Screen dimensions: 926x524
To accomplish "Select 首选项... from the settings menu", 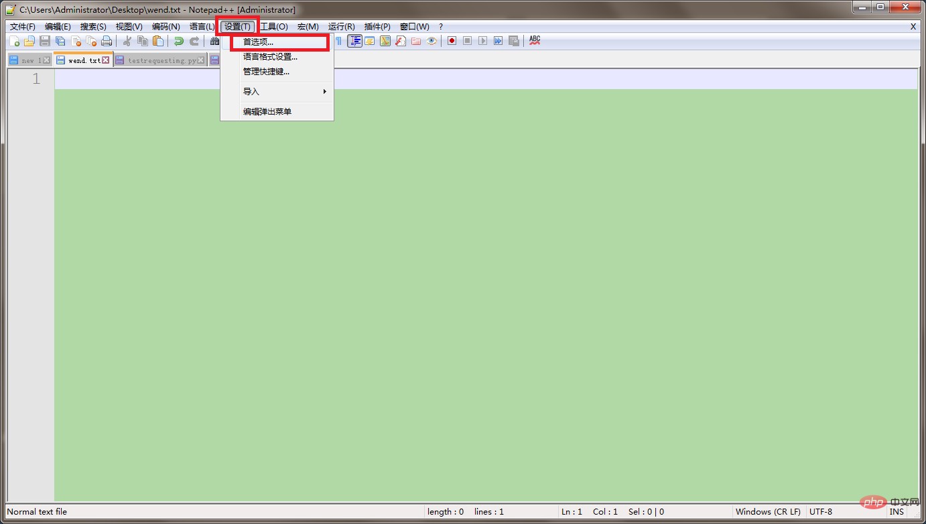I will click(x=259, y=42).
